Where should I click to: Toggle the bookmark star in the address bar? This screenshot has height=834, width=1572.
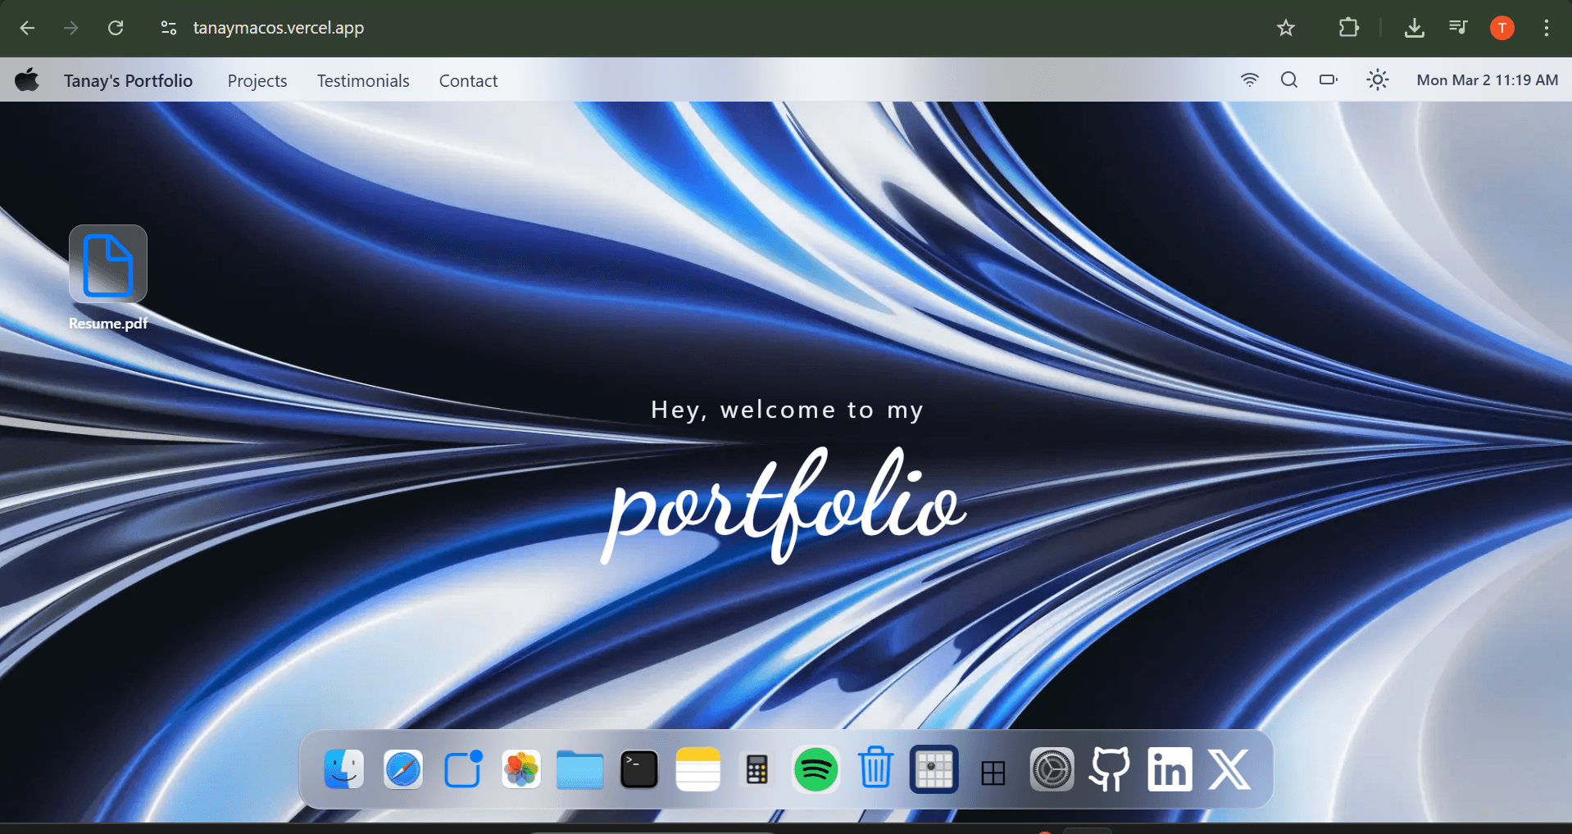(x=1285, y=27)
